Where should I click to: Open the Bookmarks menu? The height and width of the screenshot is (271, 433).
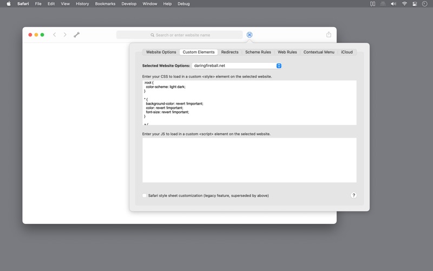tap(105, 4)
